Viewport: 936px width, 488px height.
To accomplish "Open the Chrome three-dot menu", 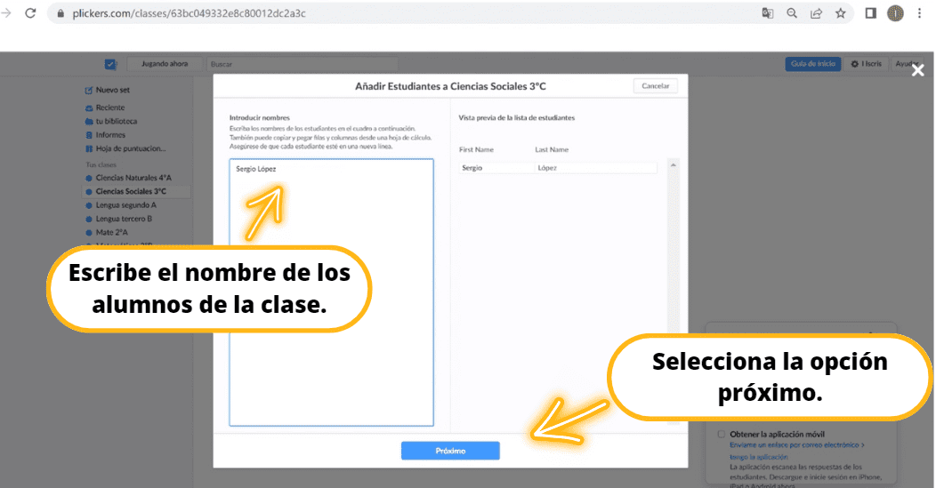I will [x=919, y=13].
